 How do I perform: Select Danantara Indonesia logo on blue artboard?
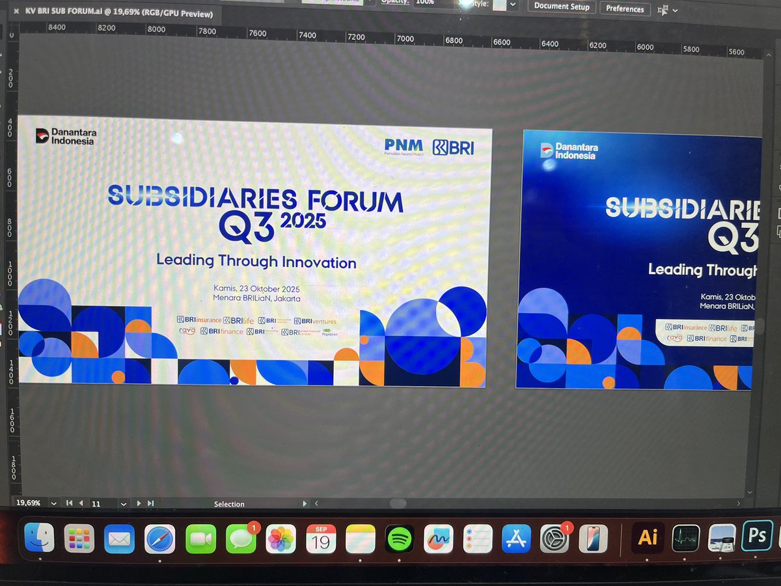[569, 151]
